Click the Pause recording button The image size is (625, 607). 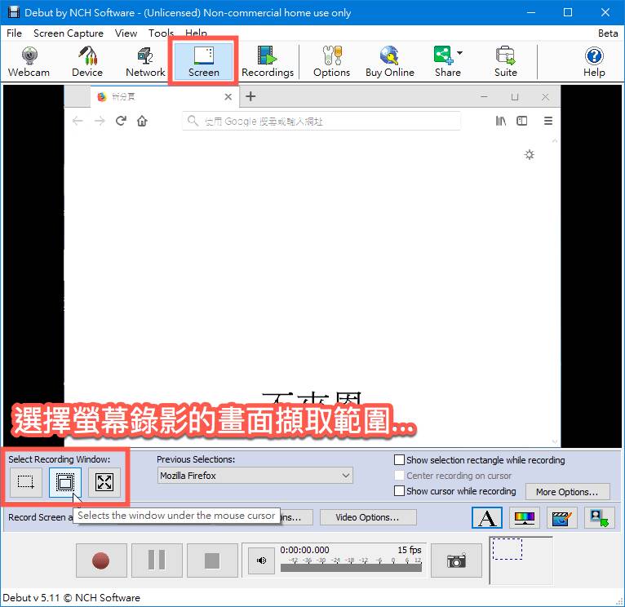click(157, 560)
